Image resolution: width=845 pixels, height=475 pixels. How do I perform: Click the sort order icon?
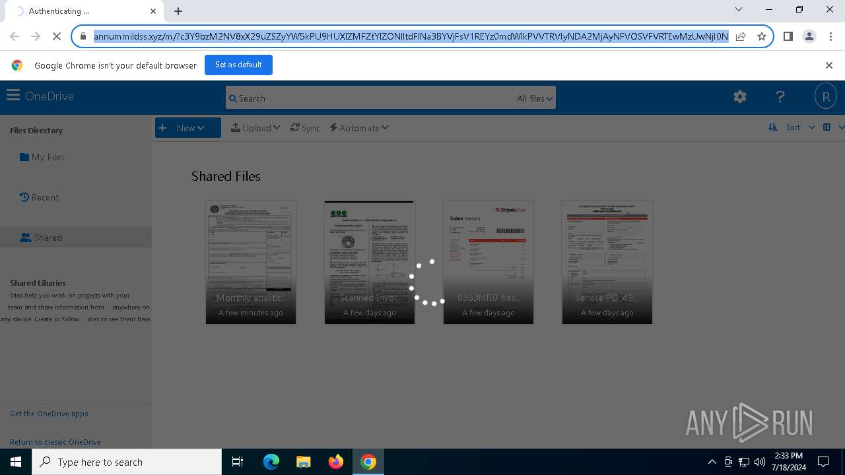point(773,127)
